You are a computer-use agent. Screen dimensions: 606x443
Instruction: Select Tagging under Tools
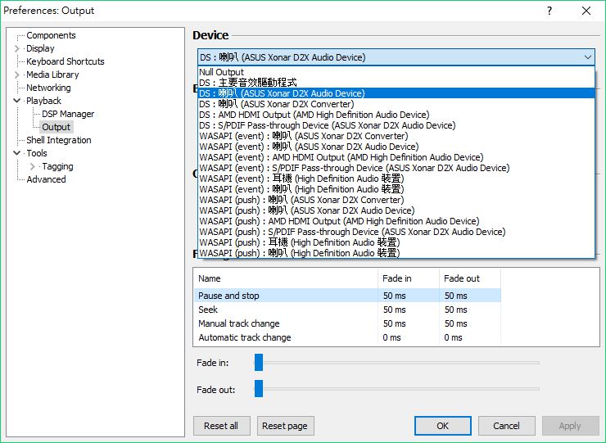[x=57, y=166]
